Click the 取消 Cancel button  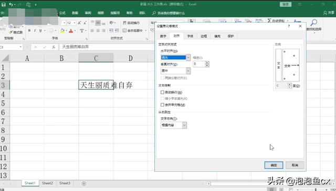pyautogui.click(x=295, y=165)
